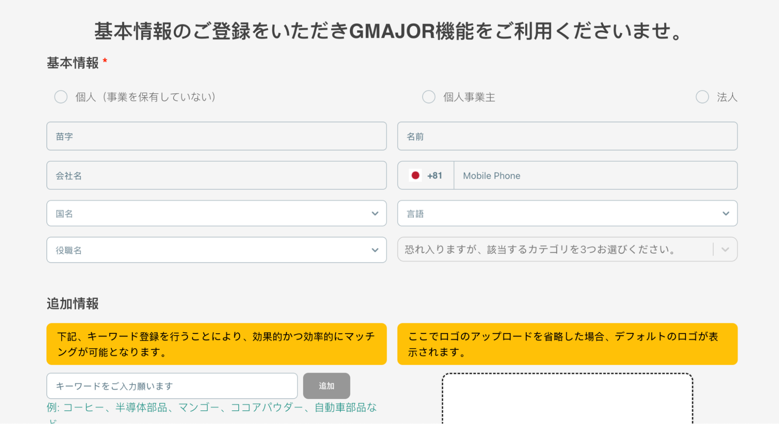This screenshot has height=424, width=779.
Task: Click the keyword entry input field
Action: click(x=172, y=386)
